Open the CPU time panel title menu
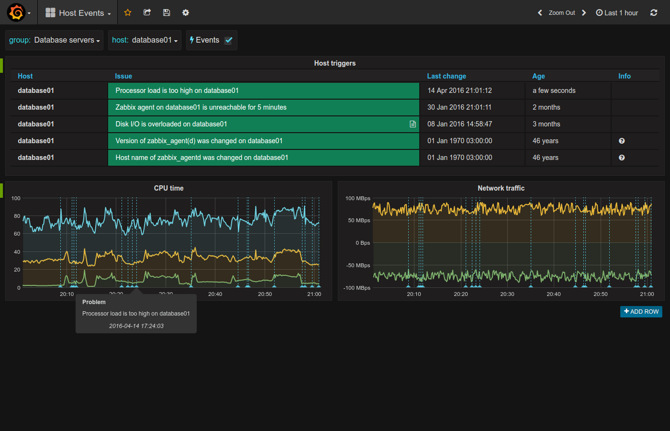This screenshot has width=670, height=431. click(x=168, y=188)
